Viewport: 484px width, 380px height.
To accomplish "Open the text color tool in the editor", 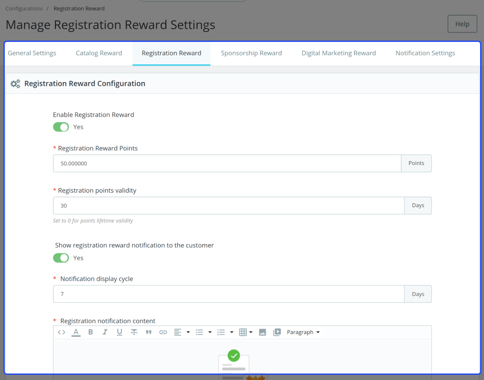I will point(76,332).
